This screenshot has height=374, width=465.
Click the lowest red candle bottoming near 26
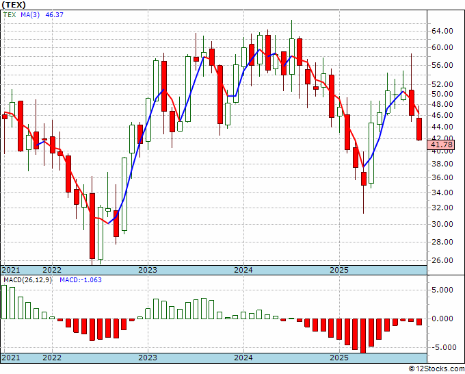[92, 226]
